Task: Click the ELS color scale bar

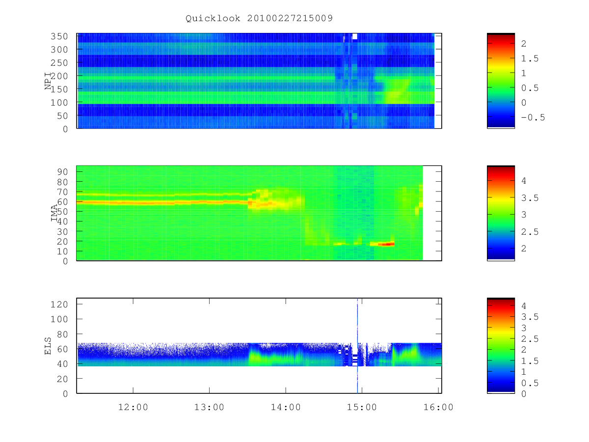Action: [x=501, y=346]
